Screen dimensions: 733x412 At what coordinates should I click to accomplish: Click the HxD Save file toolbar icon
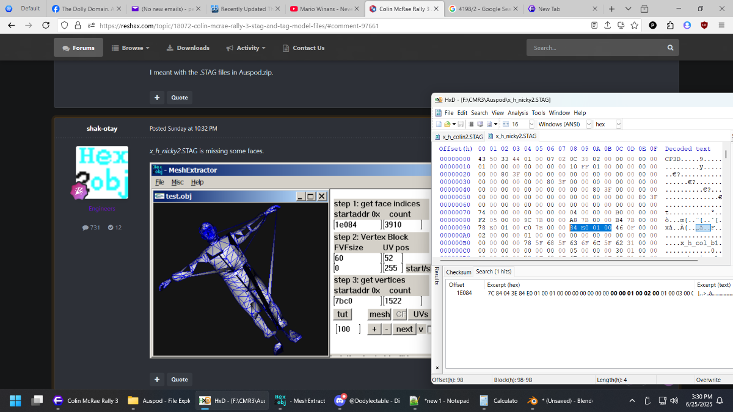(x=461, y=124)
